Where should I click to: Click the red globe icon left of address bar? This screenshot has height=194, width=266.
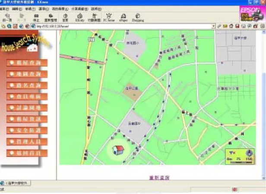click(x=27, y=26)
